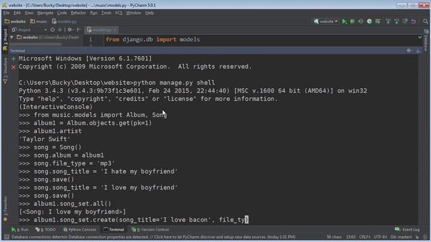Run the website configuration with the green play icon
This screenshot has width=431, height=242.
click(344, 22)
